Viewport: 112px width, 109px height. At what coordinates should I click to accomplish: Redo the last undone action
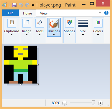pos(27,5)
